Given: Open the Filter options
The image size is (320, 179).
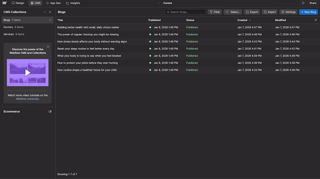Looking at the screenshot, I should pyautogui.click(x=215, y=12).
